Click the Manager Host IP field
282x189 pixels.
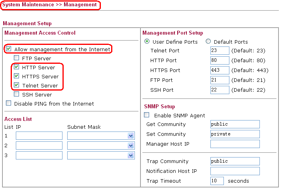(x=235, y=144)
